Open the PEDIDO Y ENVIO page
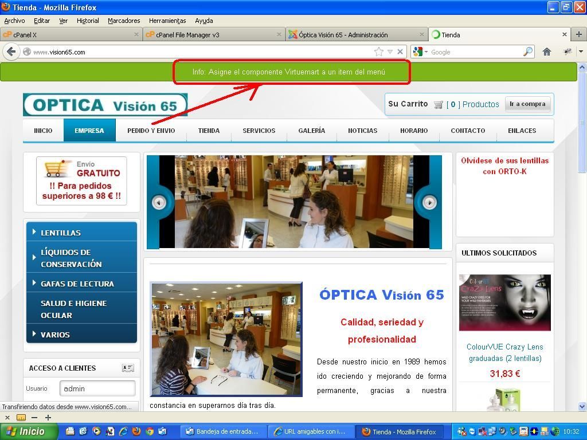This screenshot has height=440, width=587. 151,131
